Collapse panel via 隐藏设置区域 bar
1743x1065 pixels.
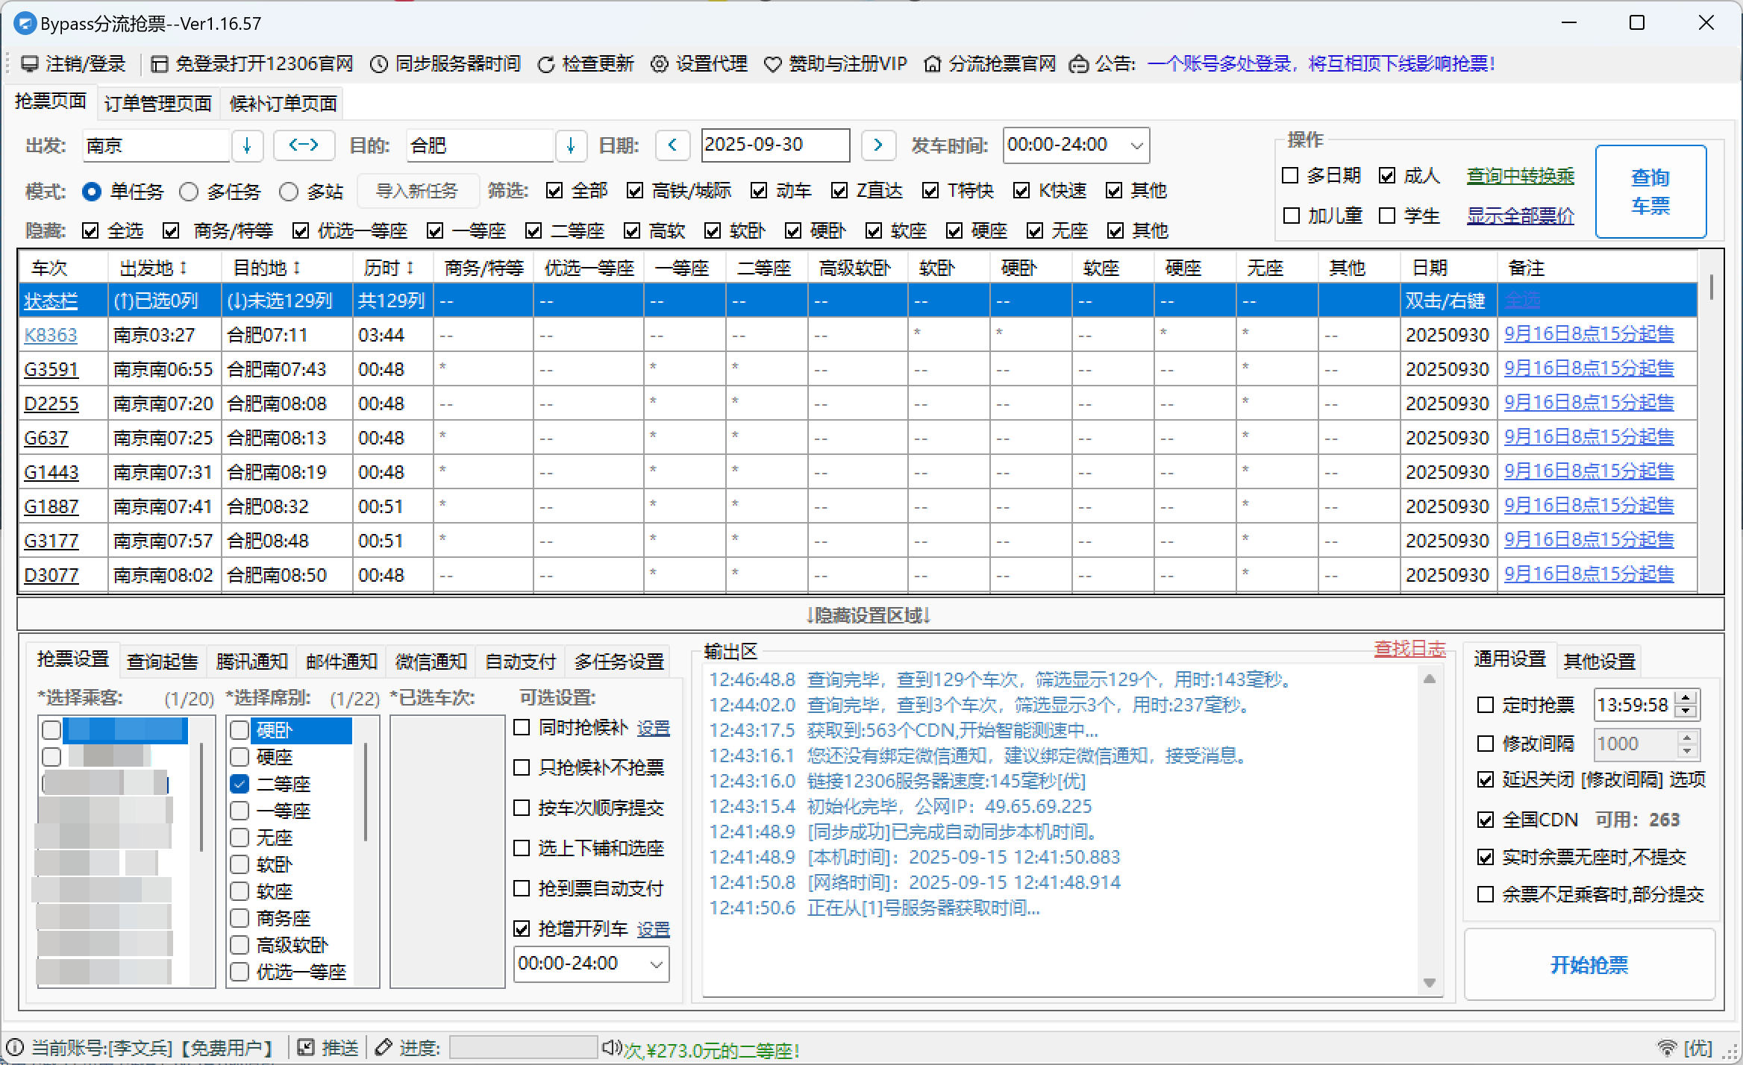pos(870,615)
